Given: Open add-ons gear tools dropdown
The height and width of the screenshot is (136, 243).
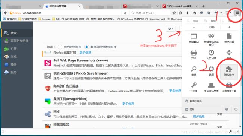Looking at the screenshot, I should click(170, 29).
